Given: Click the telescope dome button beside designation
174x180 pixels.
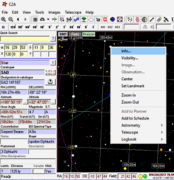Looking at the screenshot, I should [x=50, y=82].
